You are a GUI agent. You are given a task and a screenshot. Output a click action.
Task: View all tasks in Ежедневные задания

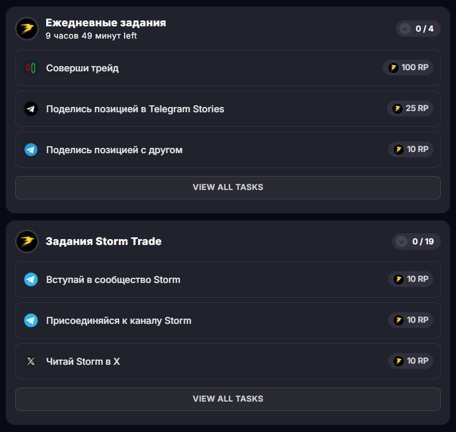click(x=228, y=187)
